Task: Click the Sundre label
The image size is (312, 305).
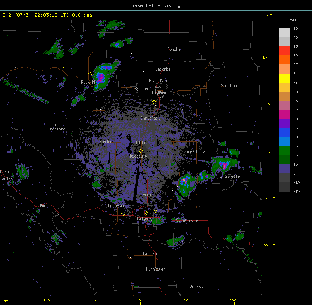Action: [x=106, y=142]
